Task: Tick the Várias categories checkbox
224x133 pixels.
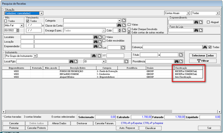Action: 129,24
